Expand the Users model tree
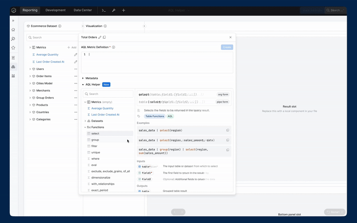Image resolution: width=357 pixels, height=223 pixels. (x=30, y=69)
